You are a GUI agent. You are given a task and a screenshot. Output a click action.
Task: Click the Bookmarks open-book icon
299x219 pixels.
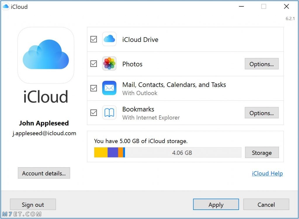(x=109, y=112)
